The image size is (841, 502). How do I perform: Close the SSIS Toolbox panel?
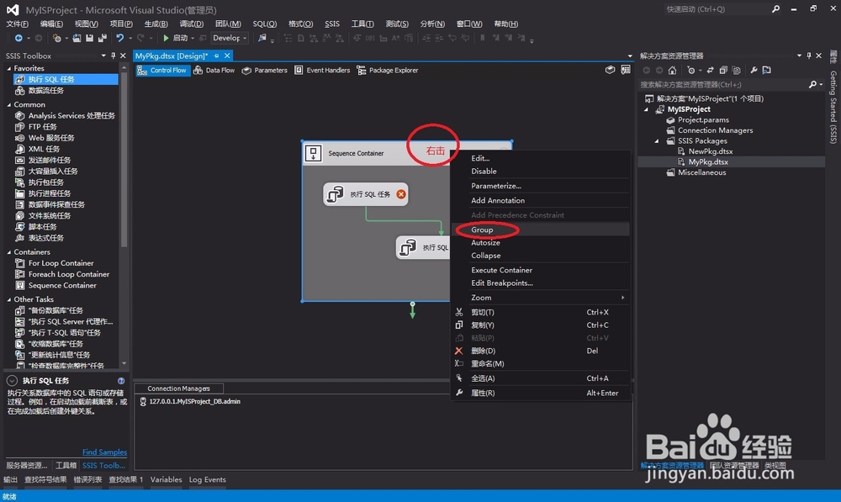tap(123, 55)
